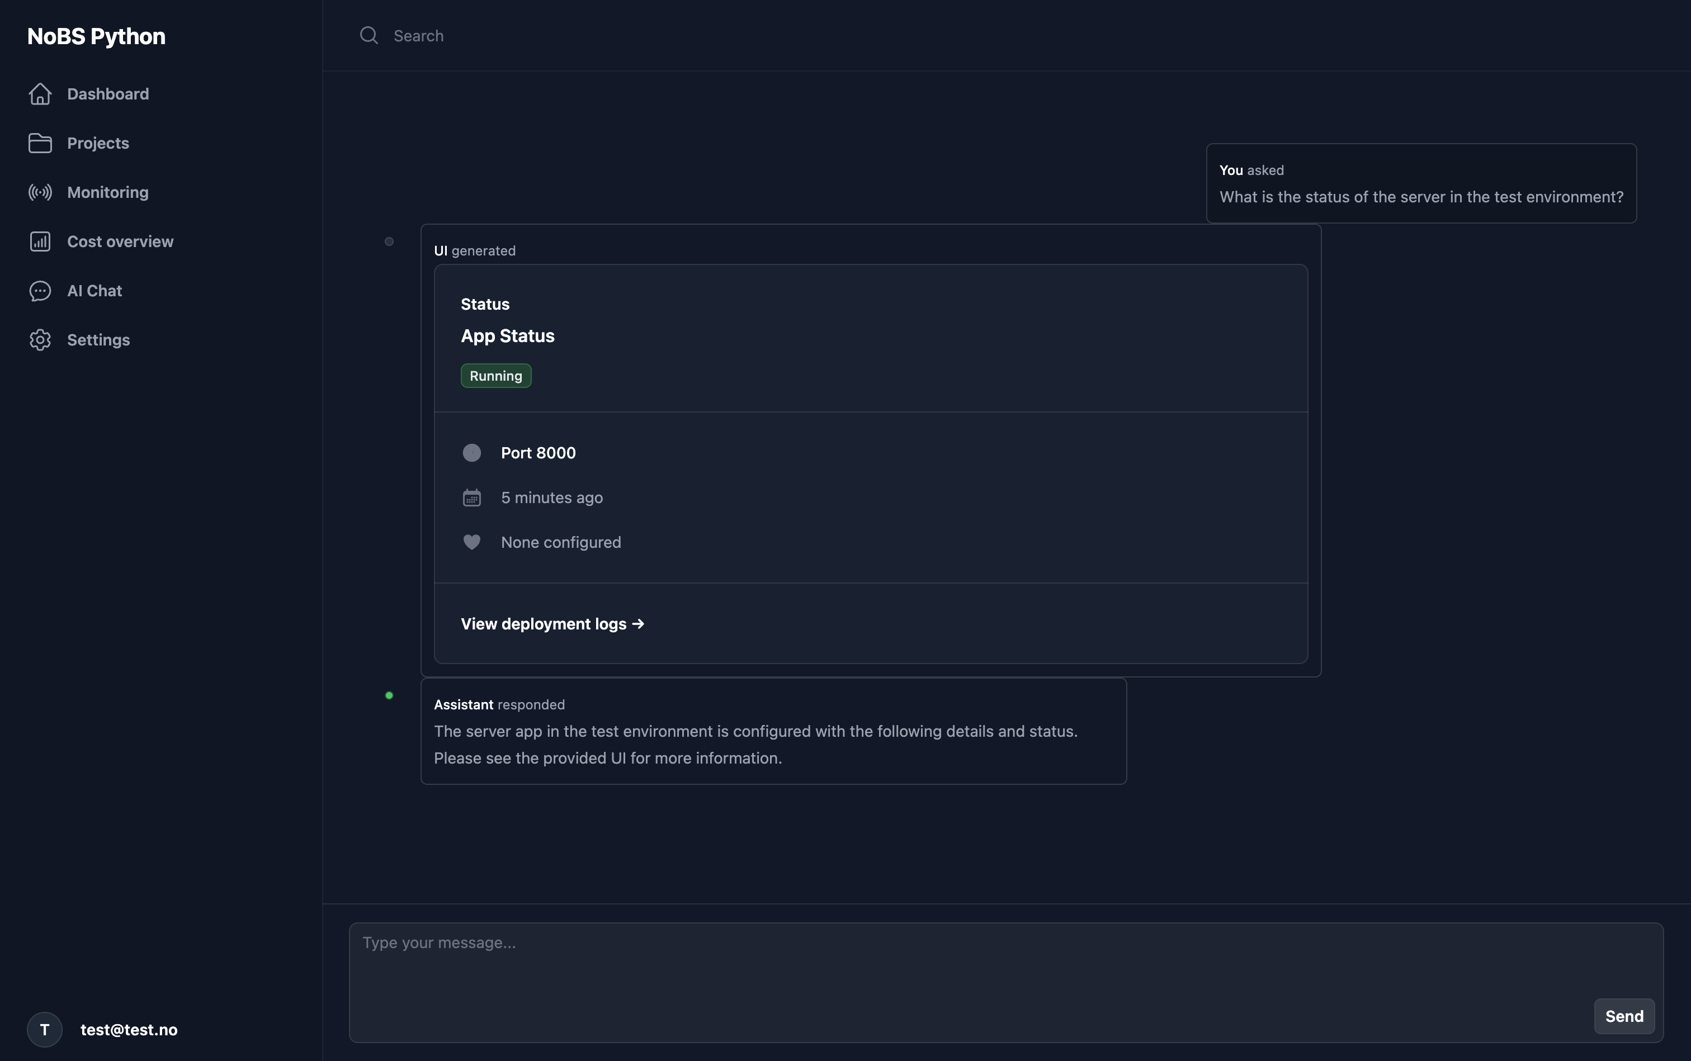This screenshot has width=1691, height=1061.
Task: Click the Port 8000 circle indicator
Action: 471,453
